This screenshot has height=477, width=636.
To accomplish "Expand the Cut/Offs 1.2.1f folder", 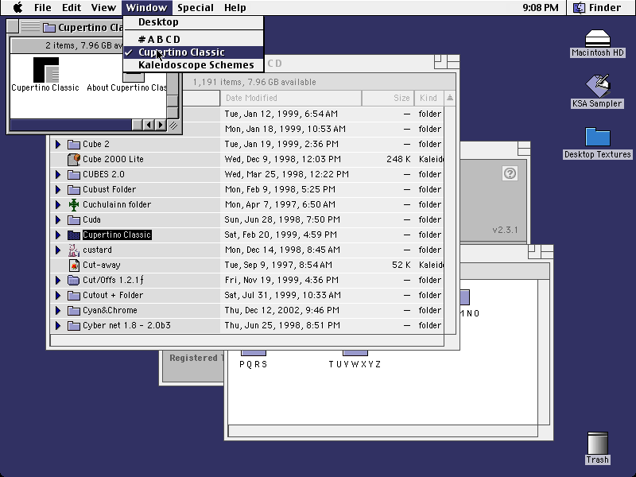I will pyautogui.click(x=58, y=280).
